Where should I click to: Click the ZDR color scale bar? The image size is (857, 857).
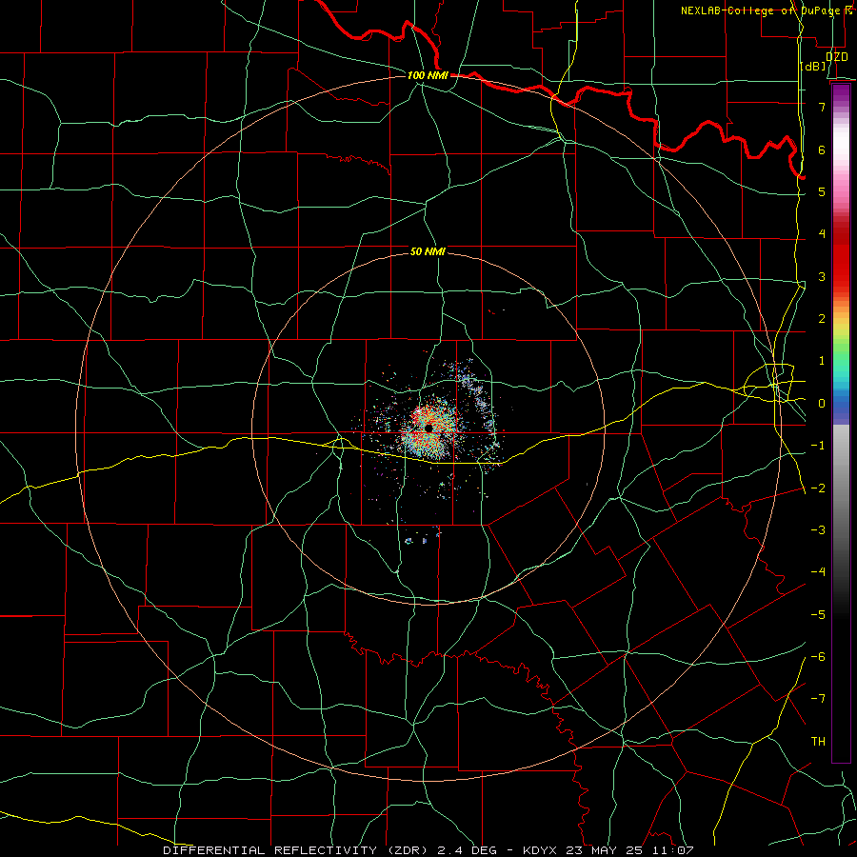pyautogui.click(x=841, y=423)
